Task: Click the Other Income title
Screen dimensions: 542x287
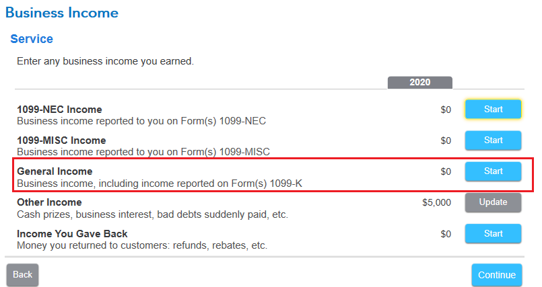Action: [x=49, y=202]
